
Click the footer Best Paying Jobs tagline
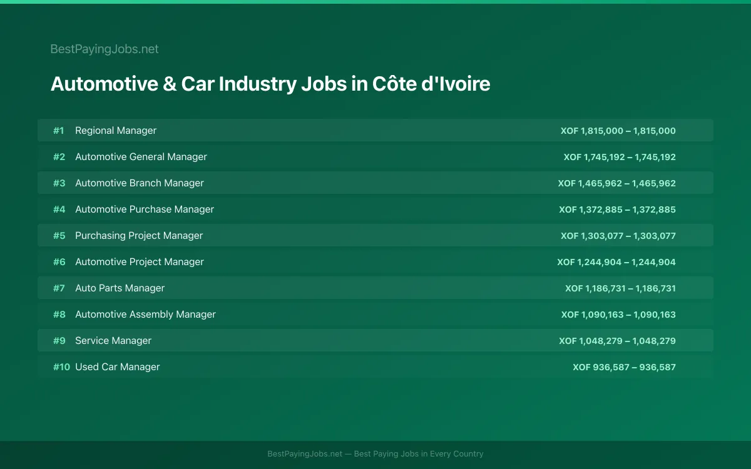pos(375,454)
